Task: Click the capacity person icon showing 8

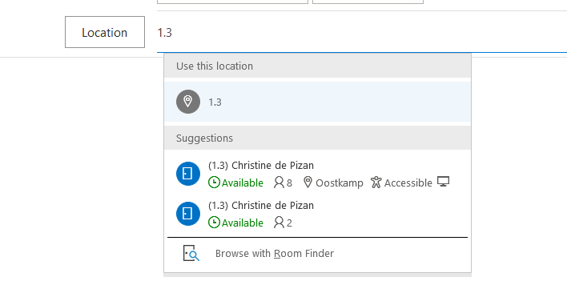Action: click(279, 183)
